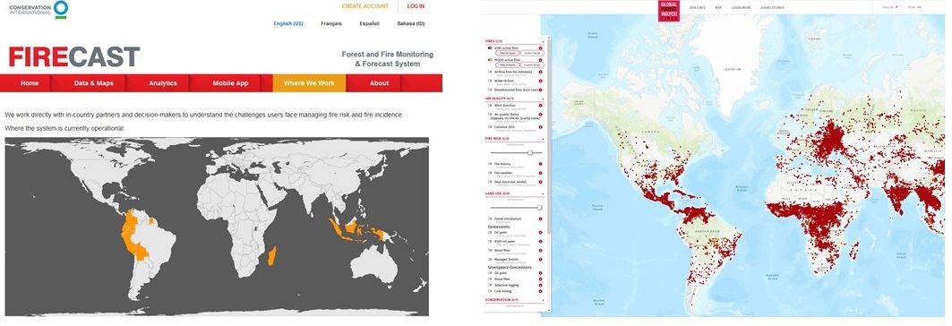Image resolution: width=952 pixels, height=326 pixels.
Task: Show info for NOAA-18 fires layer
Action: click(540, 80)
